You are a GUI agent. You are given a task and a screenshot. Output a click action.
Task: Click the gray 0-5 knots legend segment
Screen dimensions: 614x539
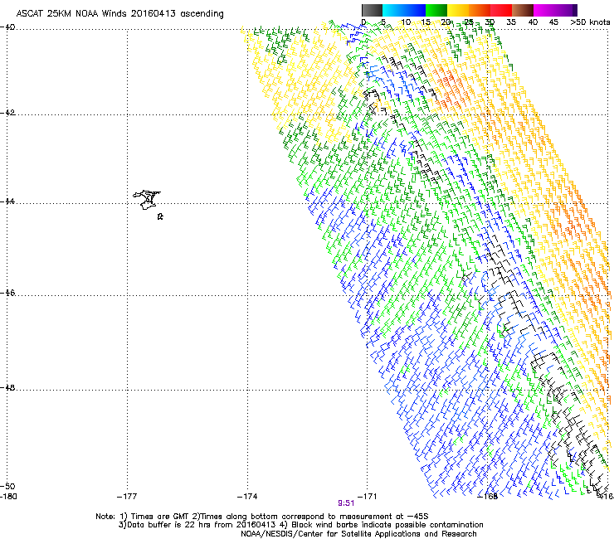point(372,10)
